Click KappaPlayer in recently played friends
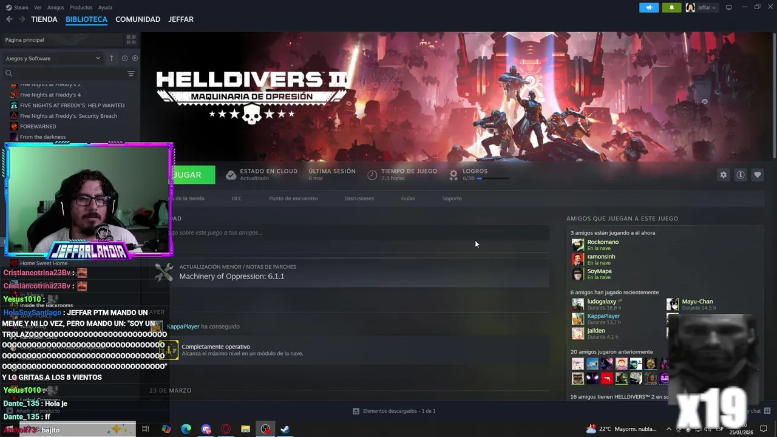This screenshot has height=437, width=777. [x=603, y=316]
